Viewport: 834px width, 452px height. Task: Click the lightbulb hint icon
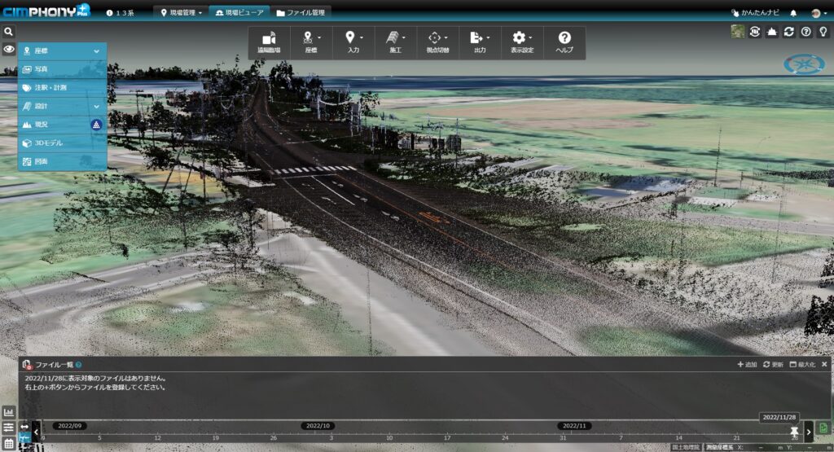823,32
